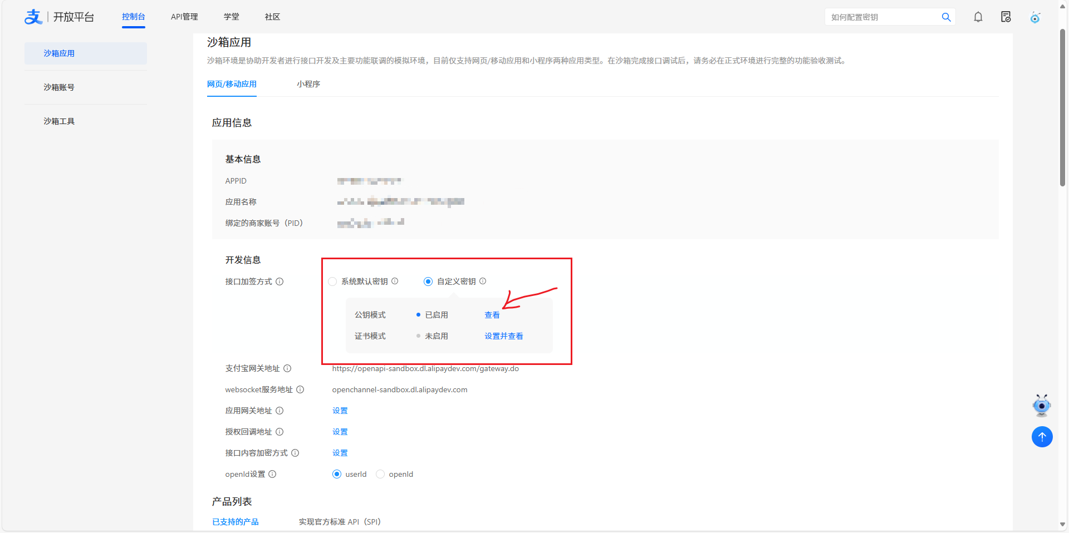Click 设置 link for 应用网关地址

tap(340, 411)
